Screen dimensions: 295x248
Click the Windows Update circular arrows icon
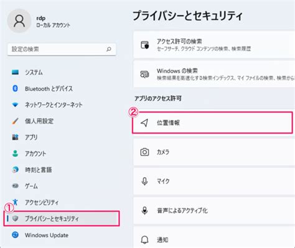click(x=15, y=235)
